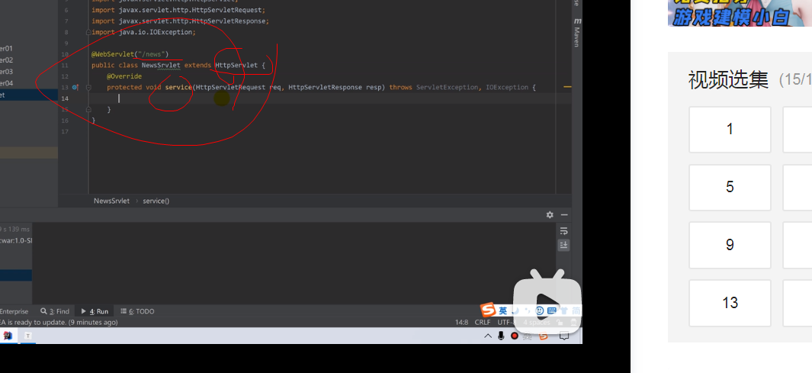Collapse the imports fold on line 8
Screen dimensions: 812x373
pyautogui.click(x=88, y=32)
